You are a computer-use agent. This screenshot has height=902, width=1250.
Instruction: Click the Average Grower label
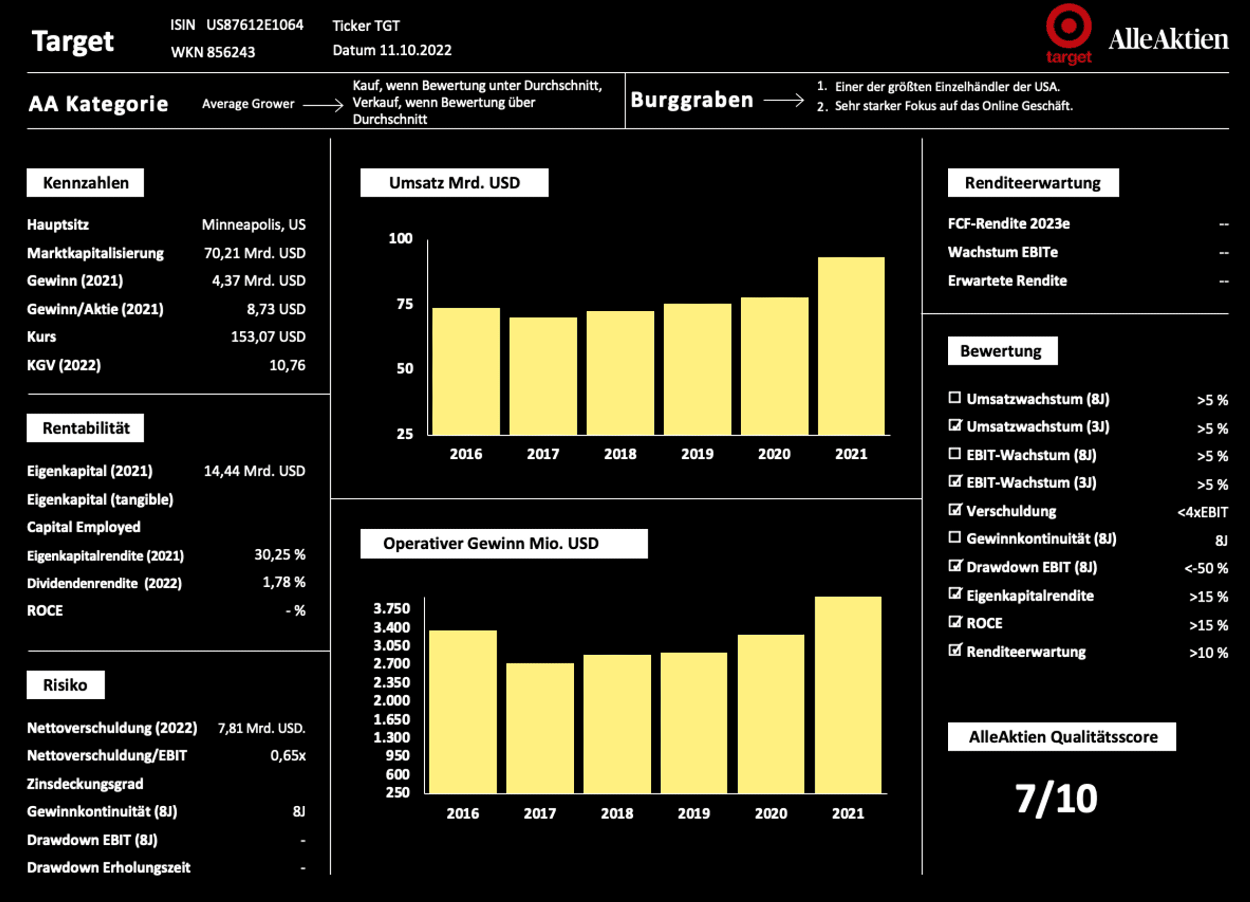click(x=248, y=104)
